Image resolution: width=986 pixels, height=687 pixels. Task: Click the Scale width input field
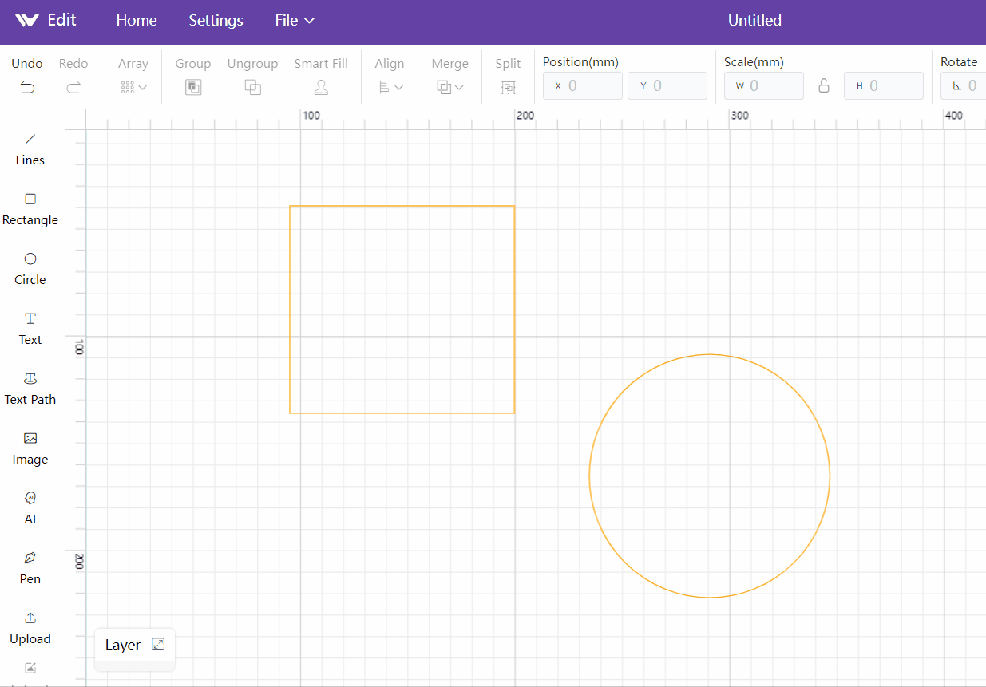click(764, 86)
